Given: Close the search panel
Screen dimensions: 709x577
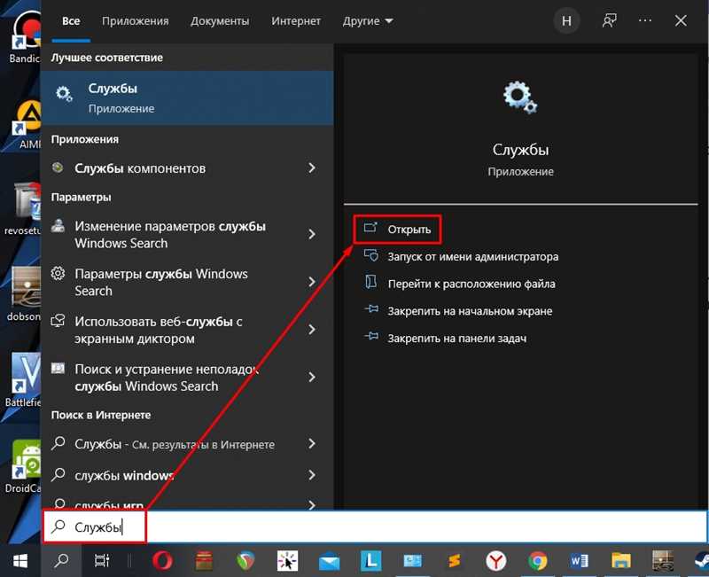Looking at the screenshot, I should click(681, 20).
